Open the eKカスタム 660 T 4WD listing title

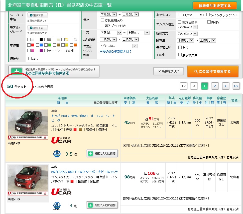coord(84,172)
